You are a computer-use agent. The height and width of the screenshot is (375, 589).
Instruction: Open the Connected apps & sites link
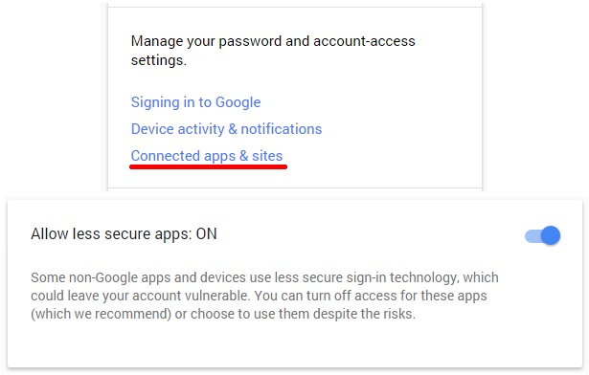(207, 156)
